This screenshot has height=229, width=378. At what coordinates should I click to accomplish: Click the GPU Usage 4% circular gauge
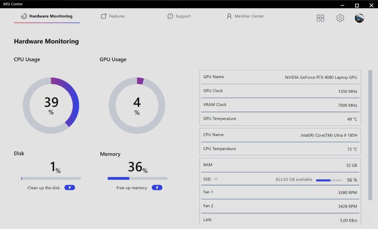(x=137, y=105)
